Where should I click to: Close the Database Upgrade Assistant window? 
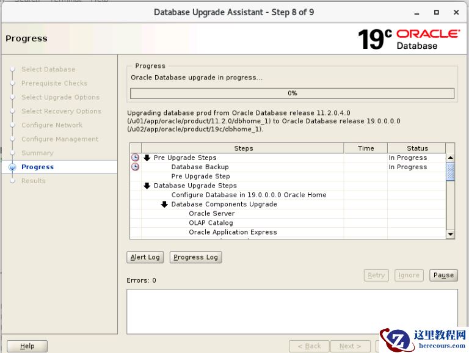click(x=456, y=12)
